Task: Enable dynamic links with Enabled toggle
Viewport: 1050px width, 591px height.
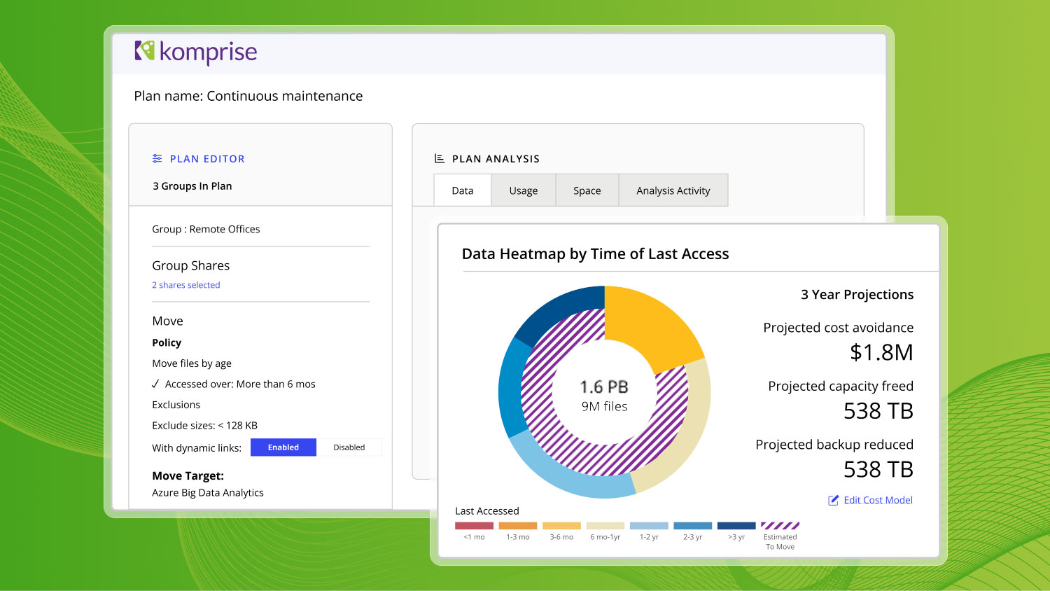Action: (283, 447)
